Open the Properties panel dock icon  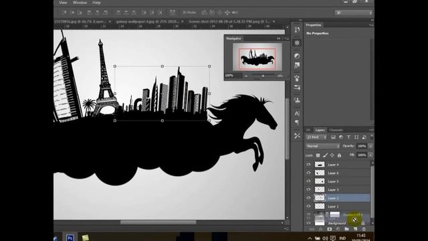[297, 43]
